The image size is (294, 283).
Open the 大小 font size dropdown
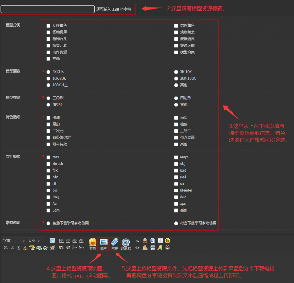[34, 241]
